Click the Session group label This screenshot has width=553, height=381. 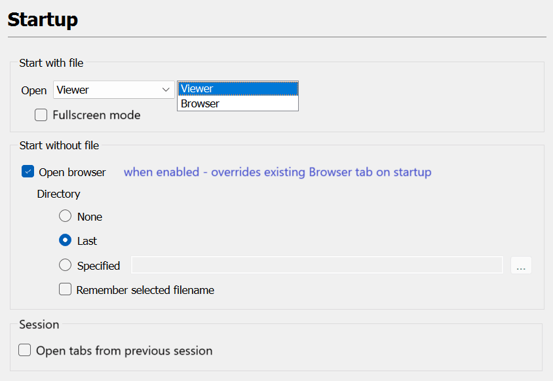pos(39,324)
